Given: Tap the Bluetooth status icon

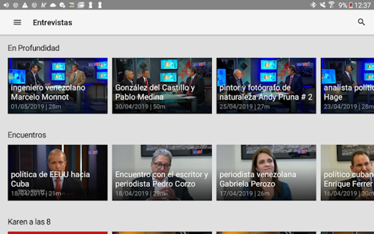Looking at the screenshot, I should click(x=313, y=5).
